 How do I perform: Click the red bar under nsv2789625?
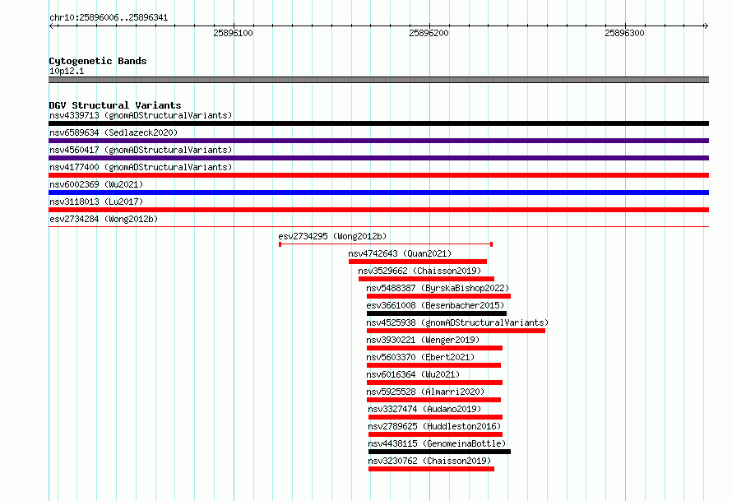point(436,434)
